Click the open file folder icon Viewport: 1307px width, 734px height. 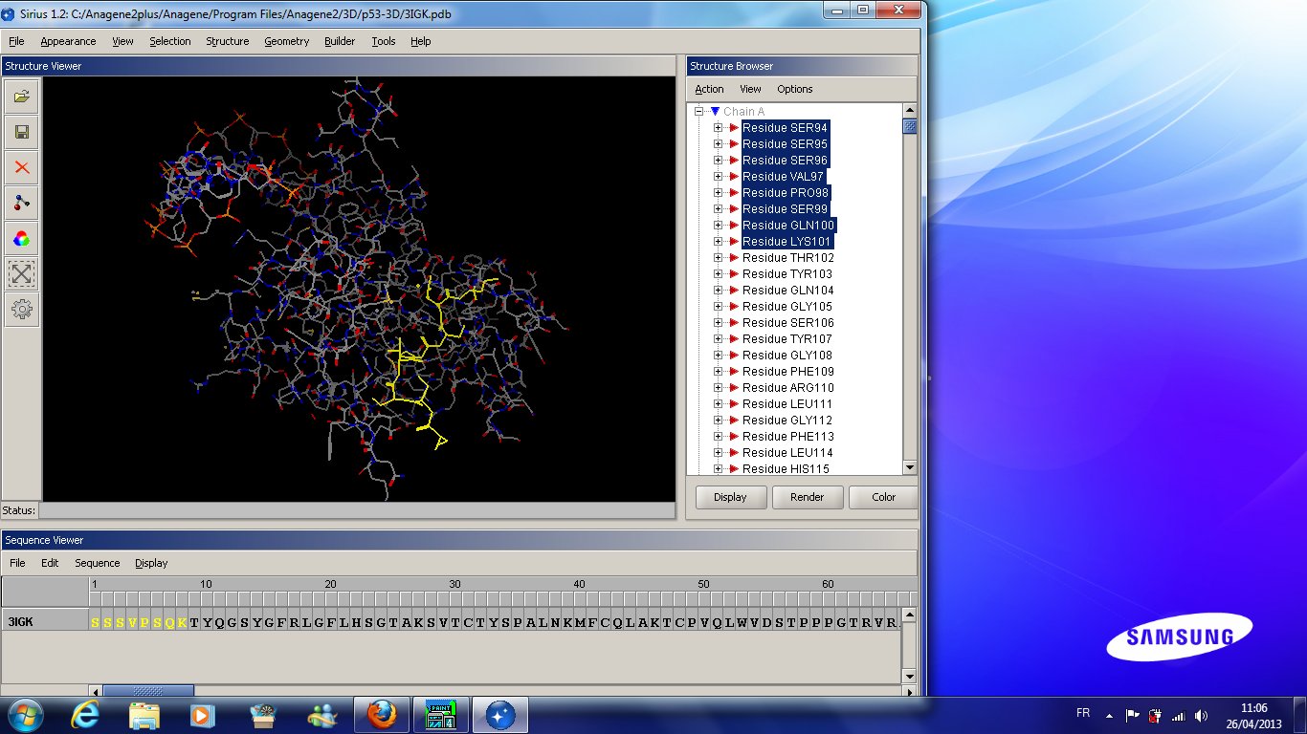[x=22, y=96]
